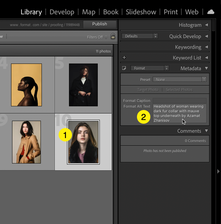Open the Preset None dropdown
Screen dimensions: 221x224
179,80
